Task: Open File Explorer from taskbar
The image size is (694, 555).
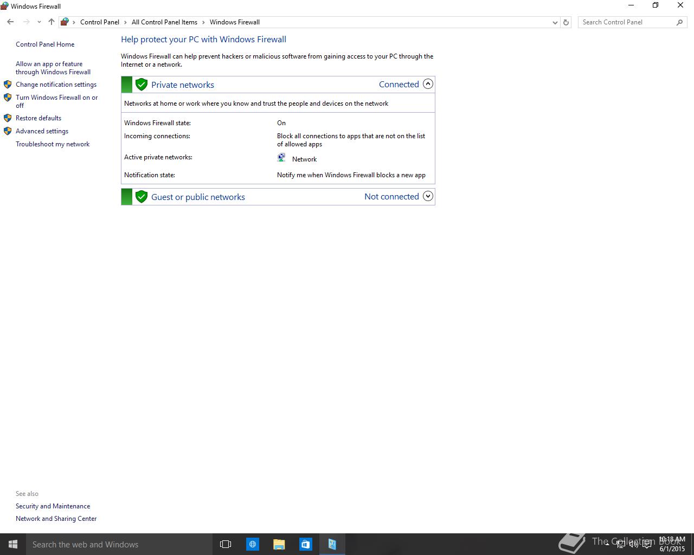Action: [279, 544]
